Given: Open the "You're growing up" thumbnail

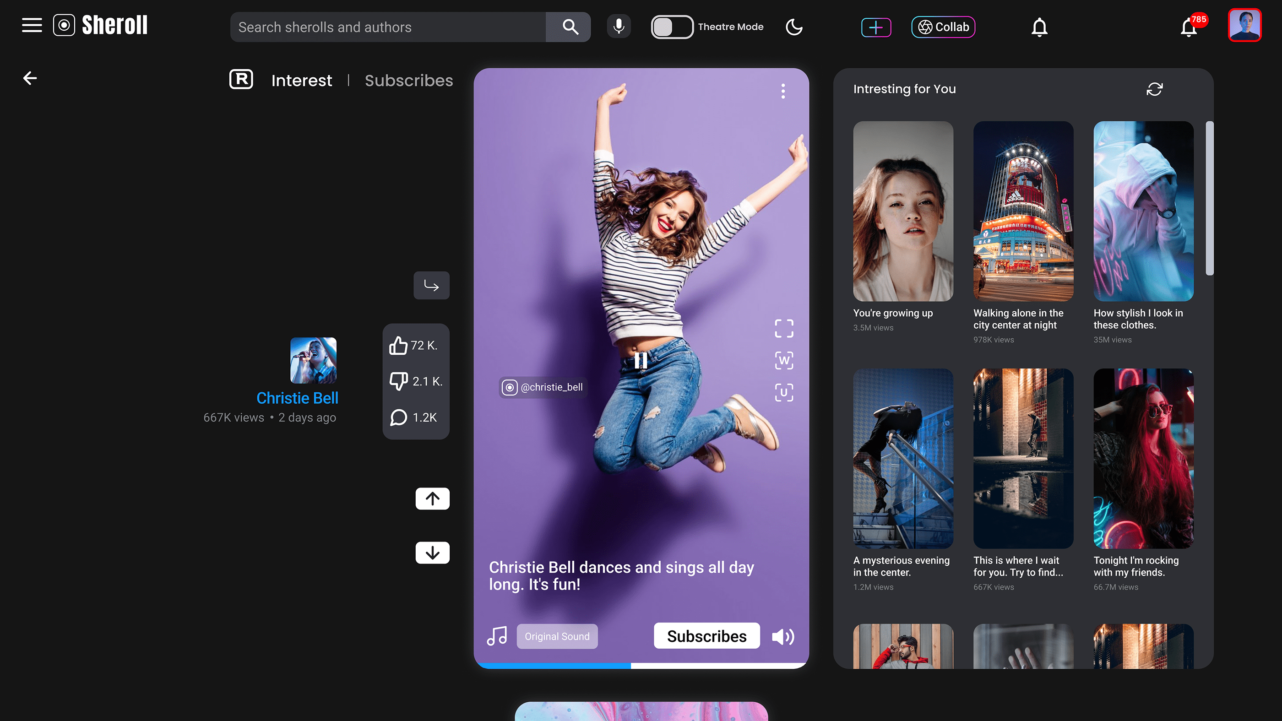Looking at the screenshot, I should (x=903, y=211).
